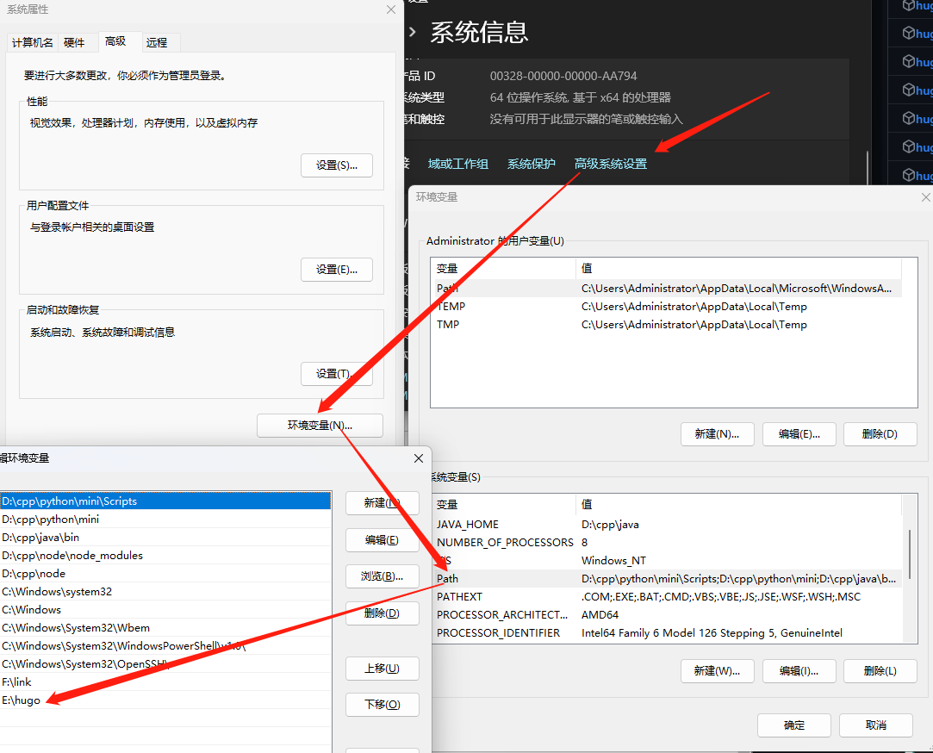
Task: Click 浏览(B)... in path editor
Action: coord(382,576)
